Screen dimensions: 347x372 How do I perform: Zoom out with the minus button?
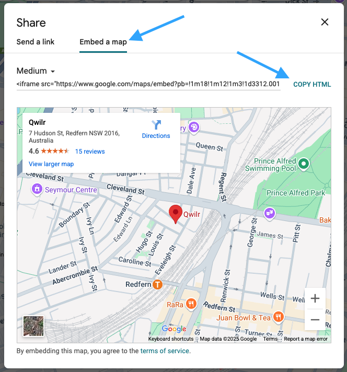(315, 320)
